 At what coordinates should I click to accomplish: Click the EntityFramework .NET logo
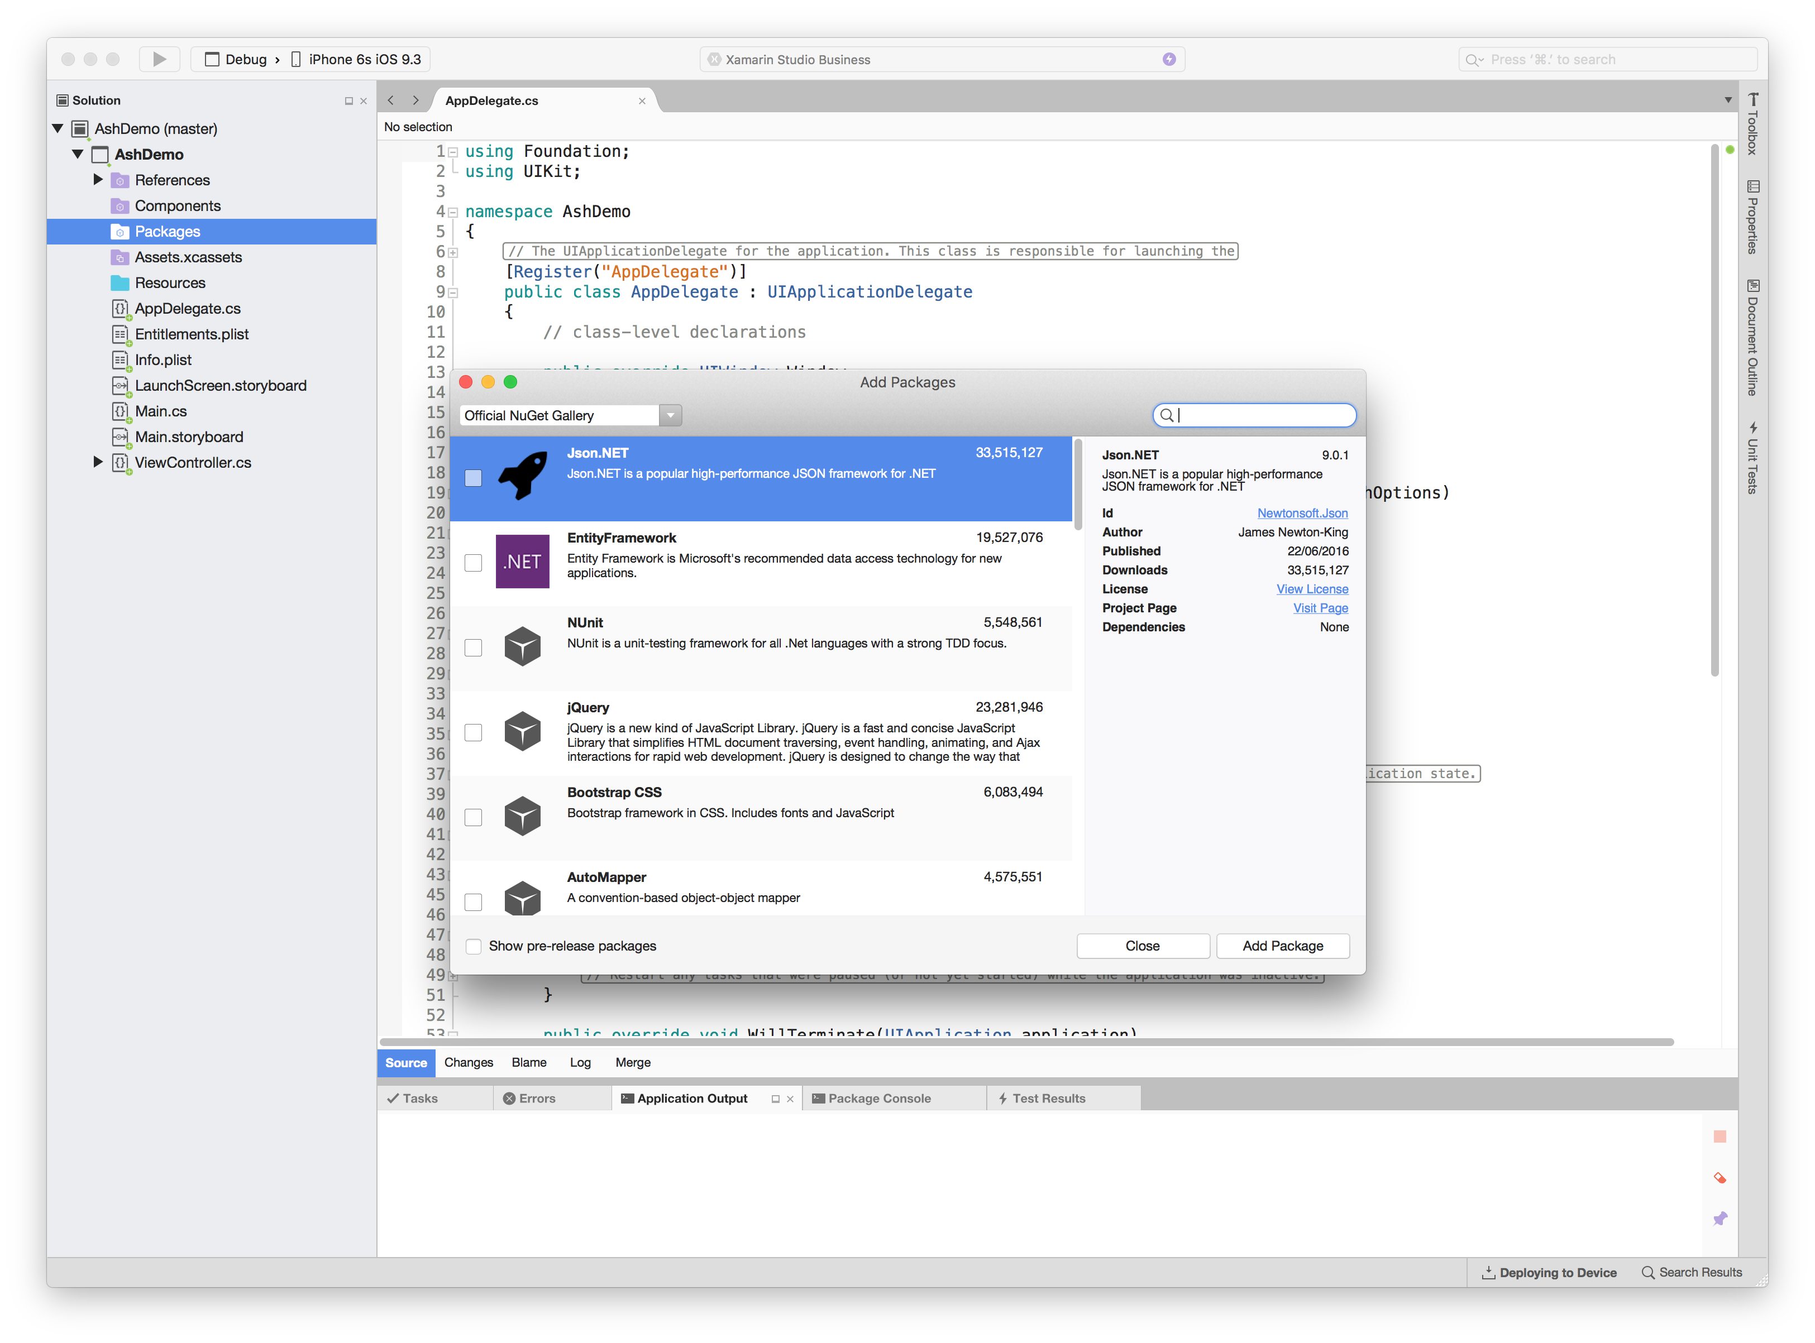(x=522, y=561)
